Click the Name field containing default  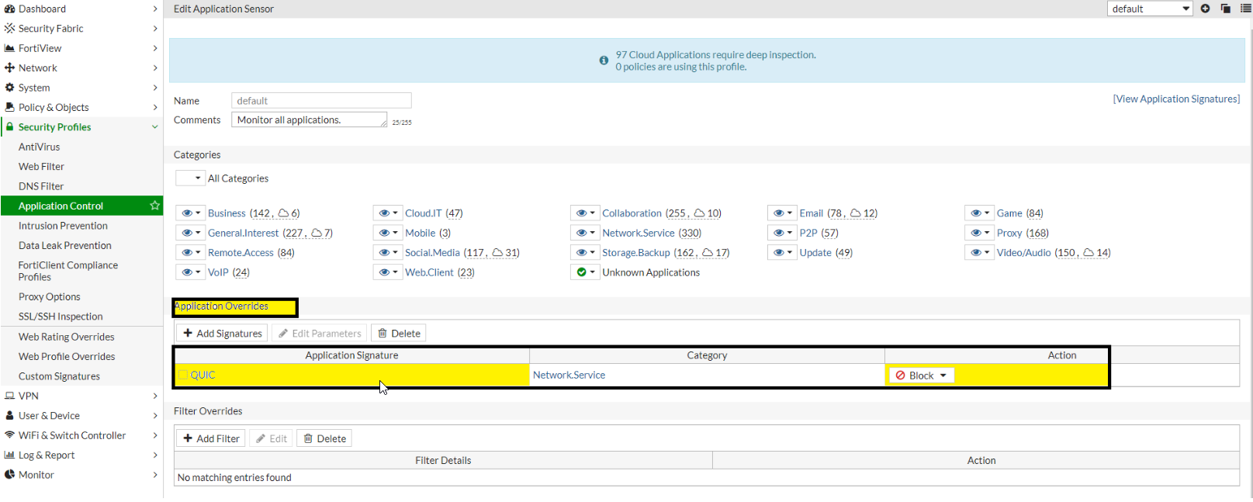(x=321, y=101)
